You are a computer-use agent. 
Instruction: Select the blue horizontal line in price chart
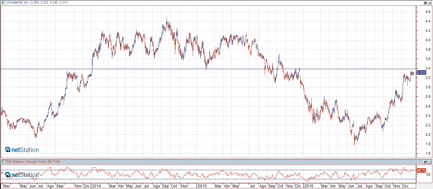(x=195, y=69)
